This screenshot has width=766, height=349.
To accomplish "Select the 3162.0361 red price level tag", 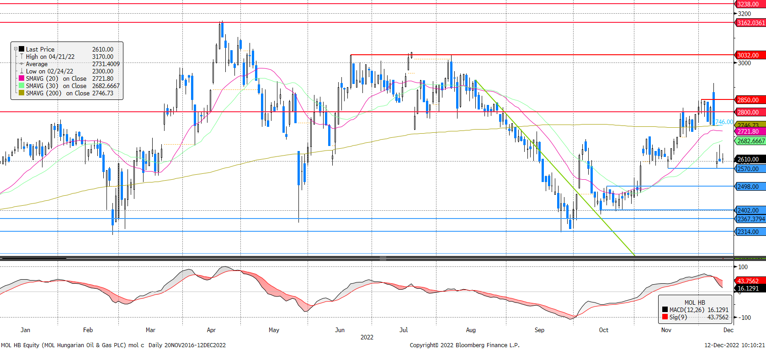I will (750, 23).
